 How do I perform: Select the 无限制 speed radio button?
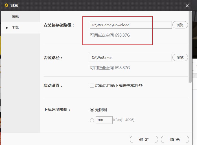(x=92, y=110)
